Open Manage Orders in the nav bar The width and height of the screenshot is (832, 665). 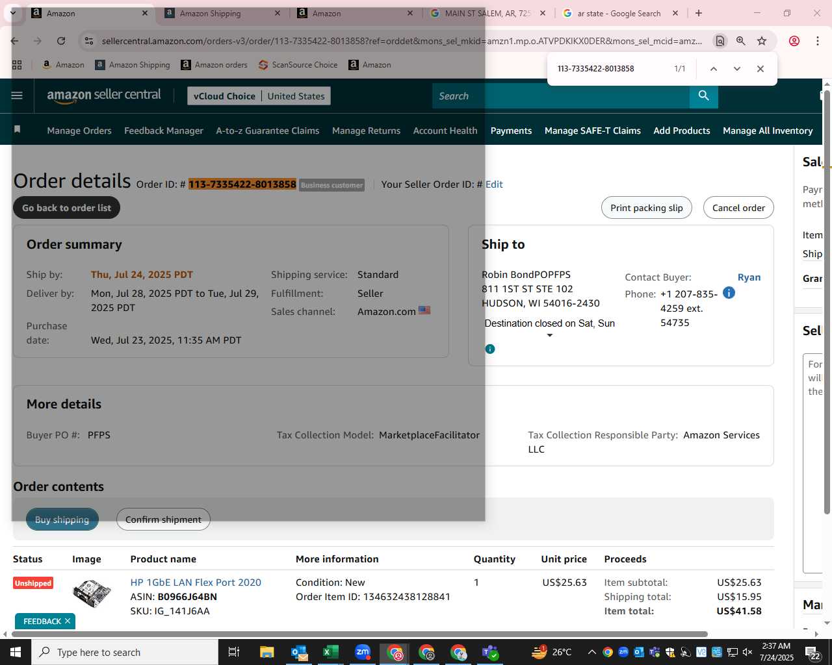coord(79,131)
